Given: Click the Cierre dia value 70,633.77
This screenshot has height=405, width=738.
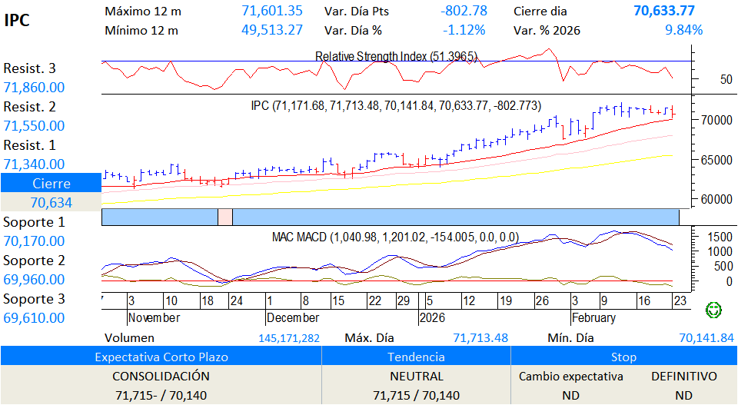Looking at the screenshot, I should pyautogui.click(x=664, y=10).
